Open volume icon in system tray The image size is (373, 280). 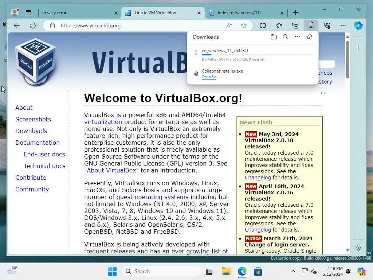314,271
